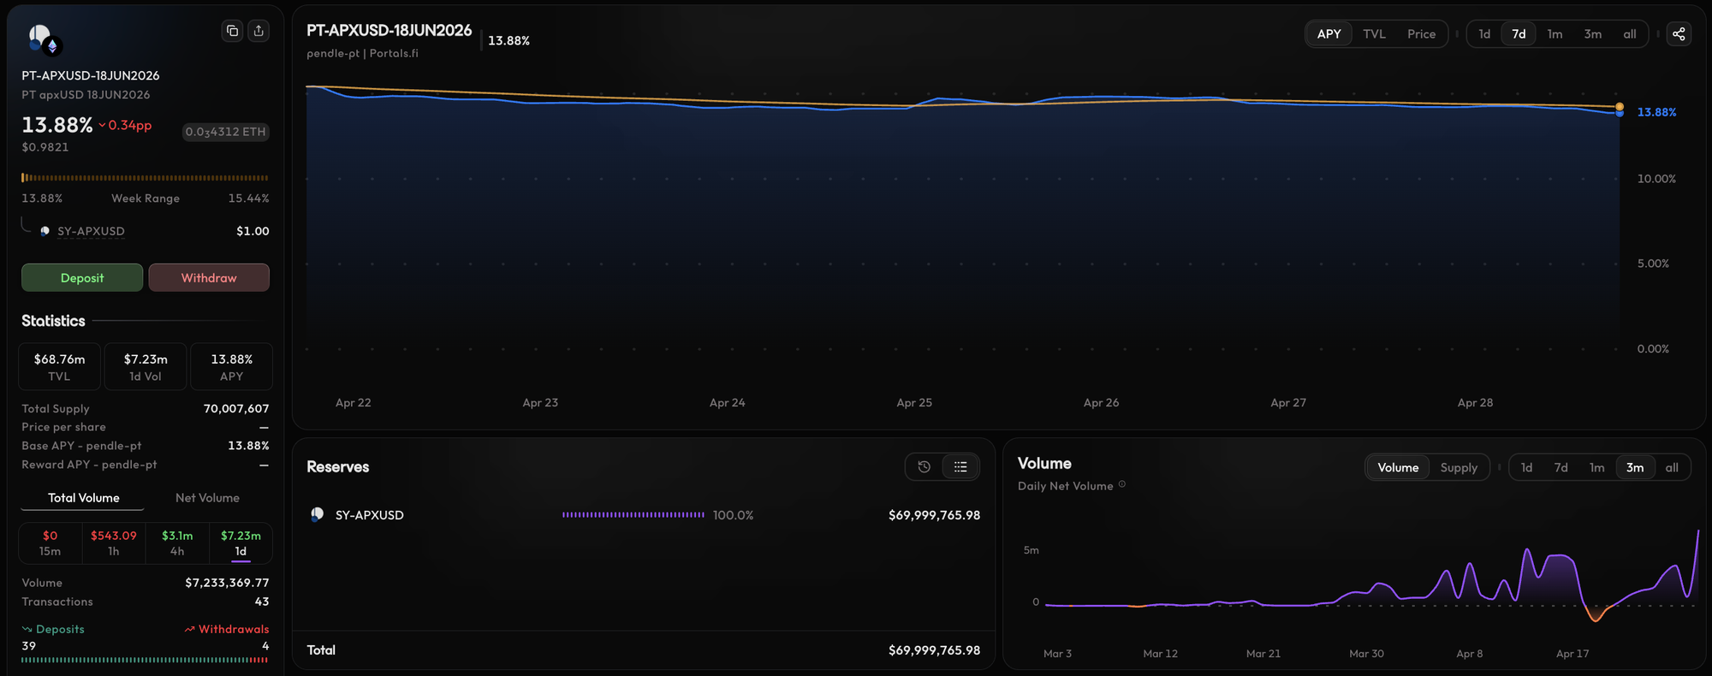Click the $7.23m 1d Vol stat card
The height and width of the screenshot is (676, 1712).
click(146, 366)
